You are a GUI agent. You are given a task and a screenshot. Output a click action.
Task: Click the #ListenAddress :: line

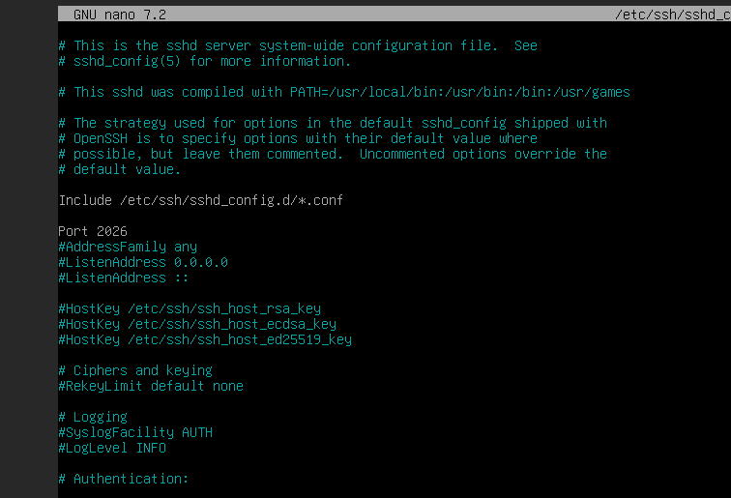tap(112, 278)
